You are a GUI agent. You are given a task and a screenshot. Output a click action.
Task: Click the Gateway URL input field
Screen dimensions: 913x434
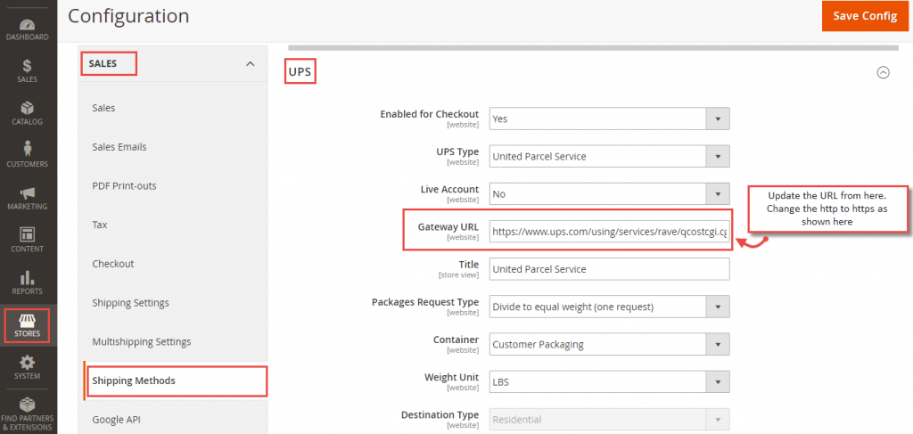609,232
